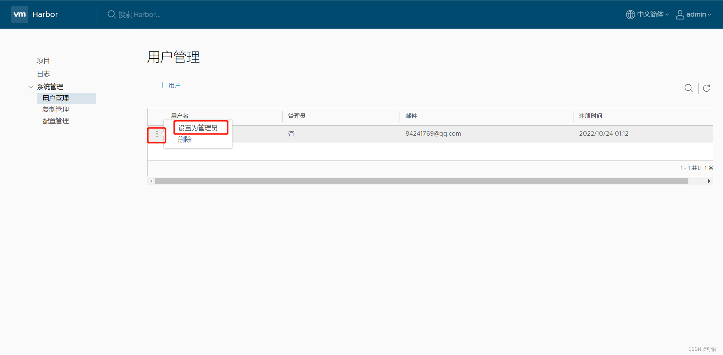
Task: Click the admin user avatar icon
Action: click(680, 14)
